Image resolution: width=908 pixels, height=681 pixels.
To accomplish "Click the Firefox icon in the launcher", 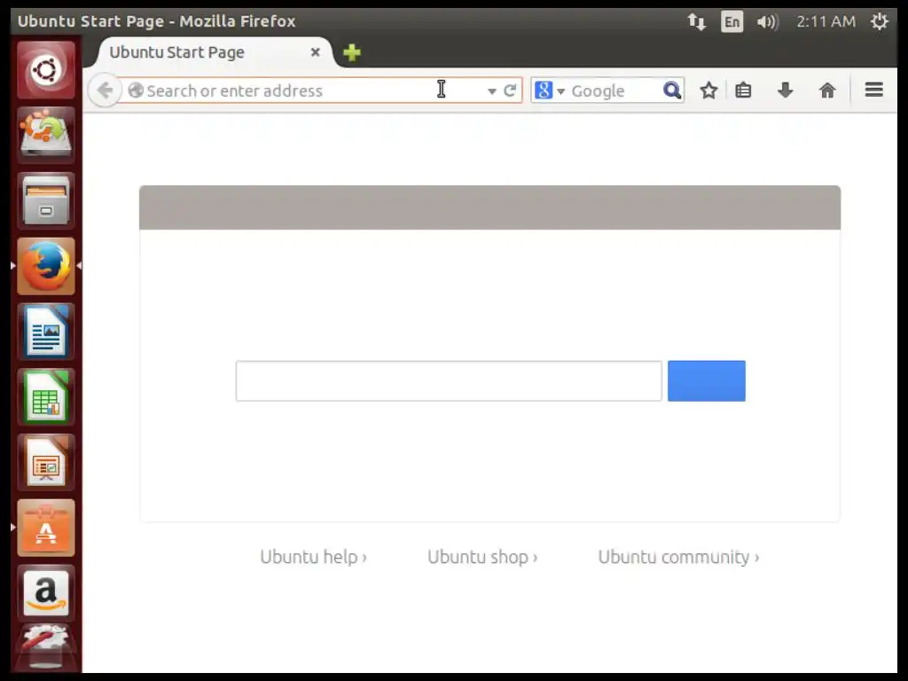I will (x=46, y=266).
